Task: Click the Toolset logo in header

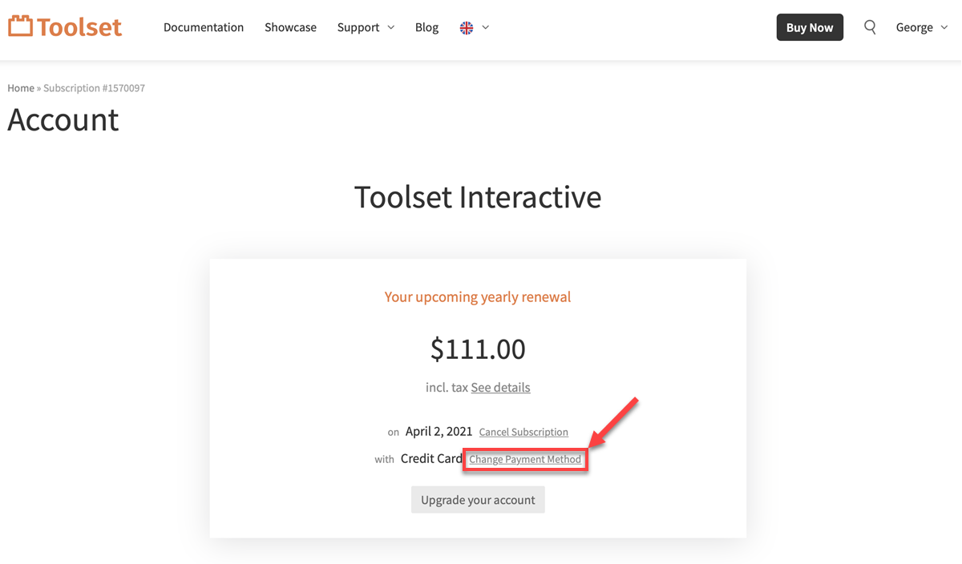Action: pos(65,26)
